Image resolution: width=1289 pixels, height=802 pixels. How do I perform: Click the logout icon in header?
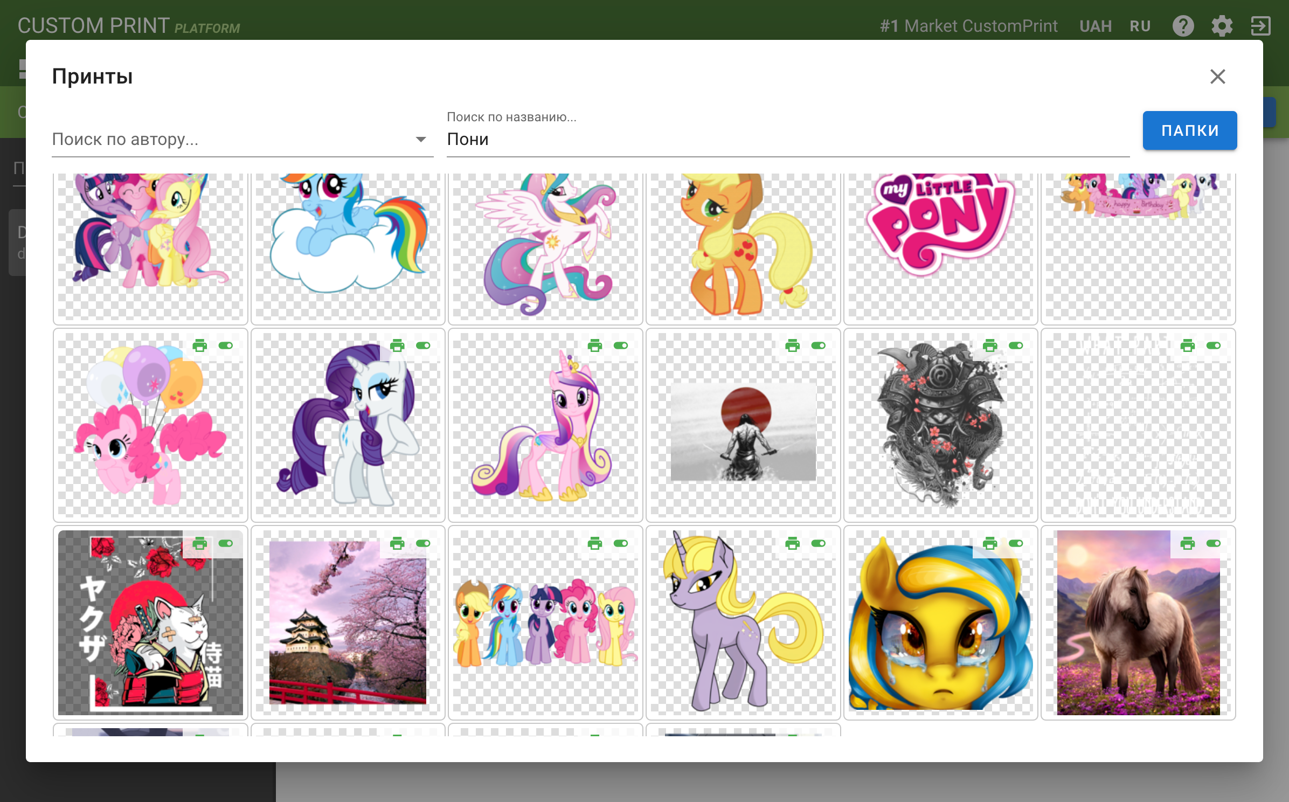click(x=1260, y=26)
